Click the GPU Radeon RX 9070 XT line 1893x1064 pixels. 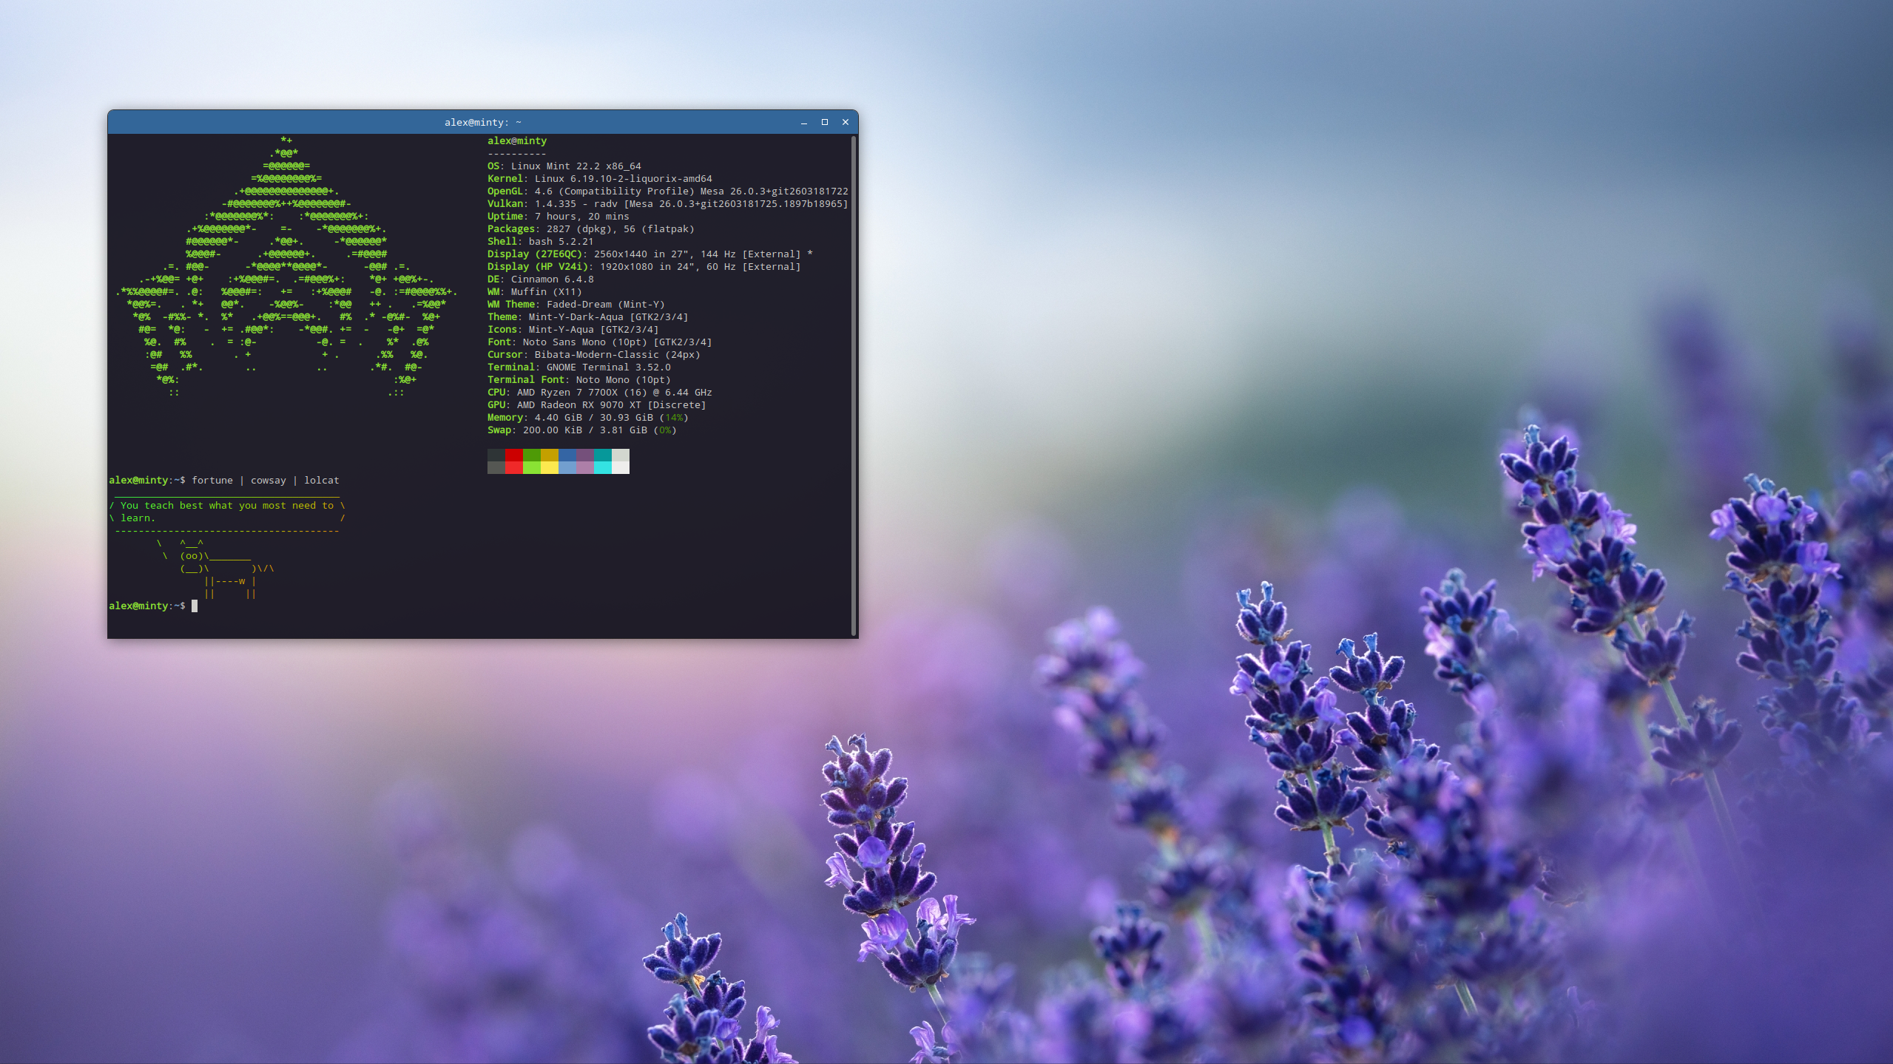[596, 405]
